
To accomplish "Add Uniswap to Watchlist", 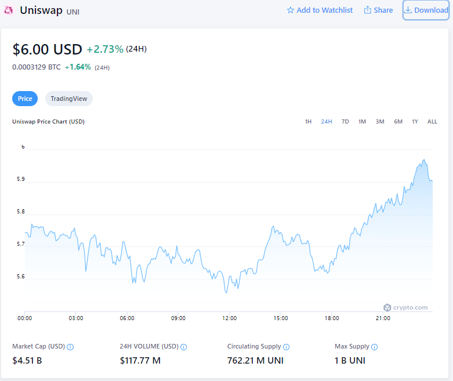I will point(320,10).
